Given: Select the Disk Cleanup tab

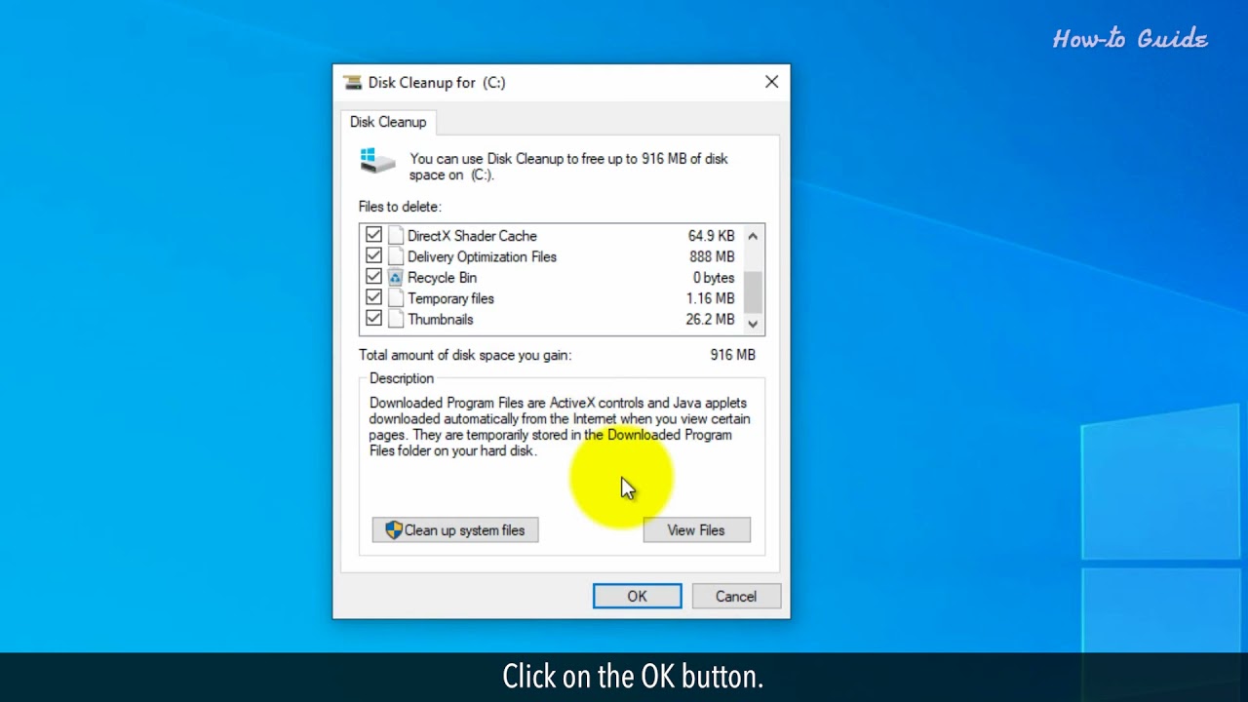Looking at the screenshot, I should (x=388, y=122).
